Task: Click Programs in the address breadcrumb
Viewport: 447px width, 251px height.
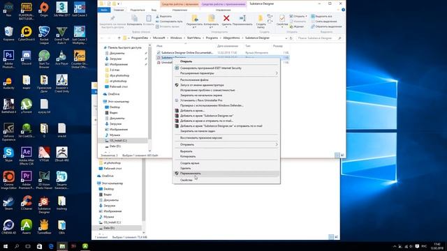Action: coord(212,38)
